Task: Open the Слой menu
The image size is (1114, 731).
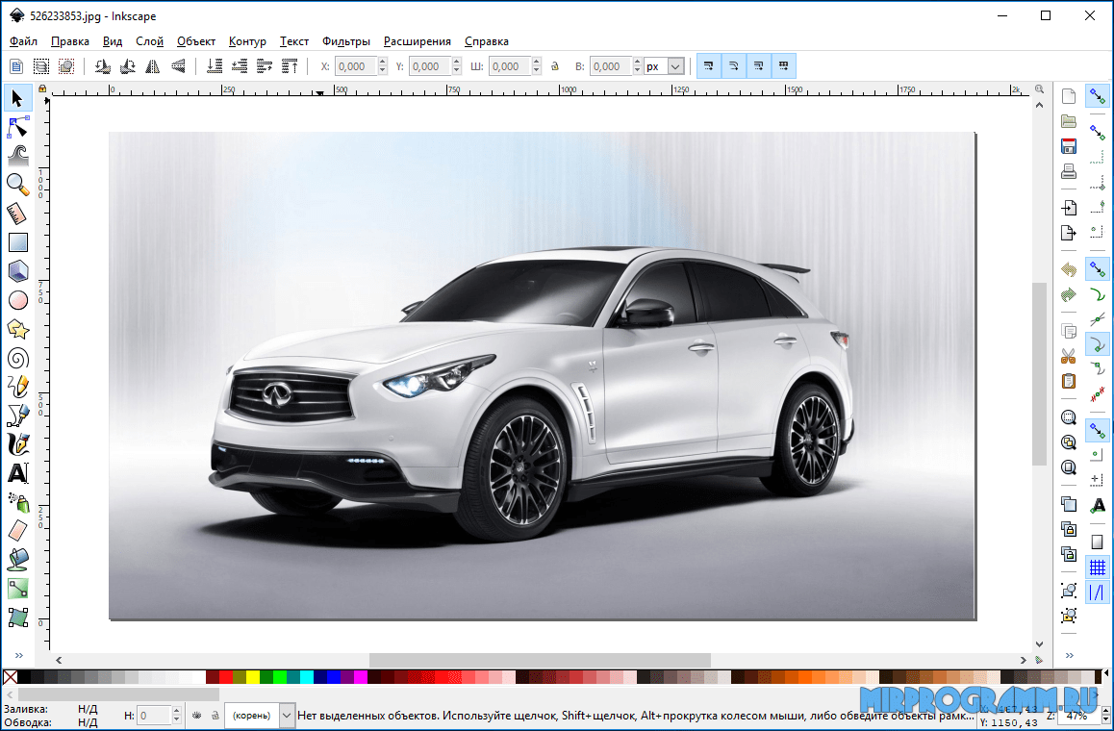Action: coord(149,41)
